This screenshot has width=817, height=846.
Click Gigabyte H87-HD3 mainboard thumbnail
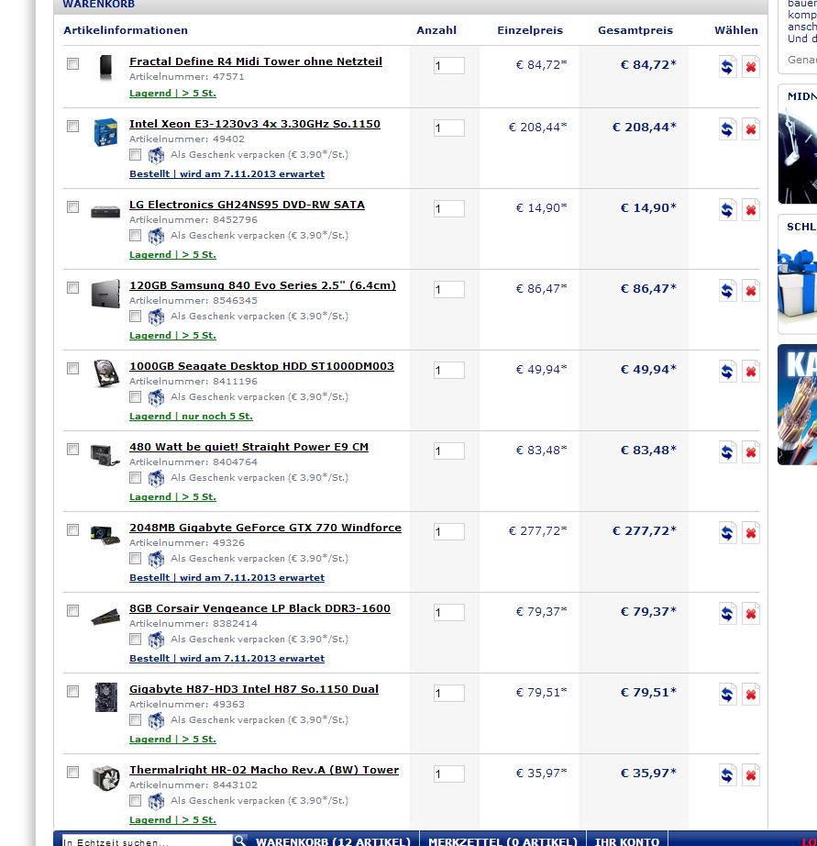click(x=105, y=697)
